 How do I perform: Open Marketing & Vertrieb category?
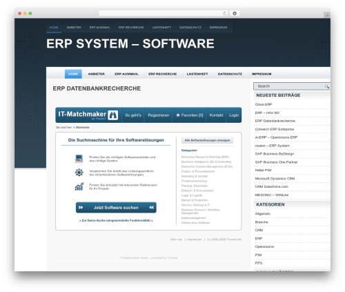pos(195,176)
